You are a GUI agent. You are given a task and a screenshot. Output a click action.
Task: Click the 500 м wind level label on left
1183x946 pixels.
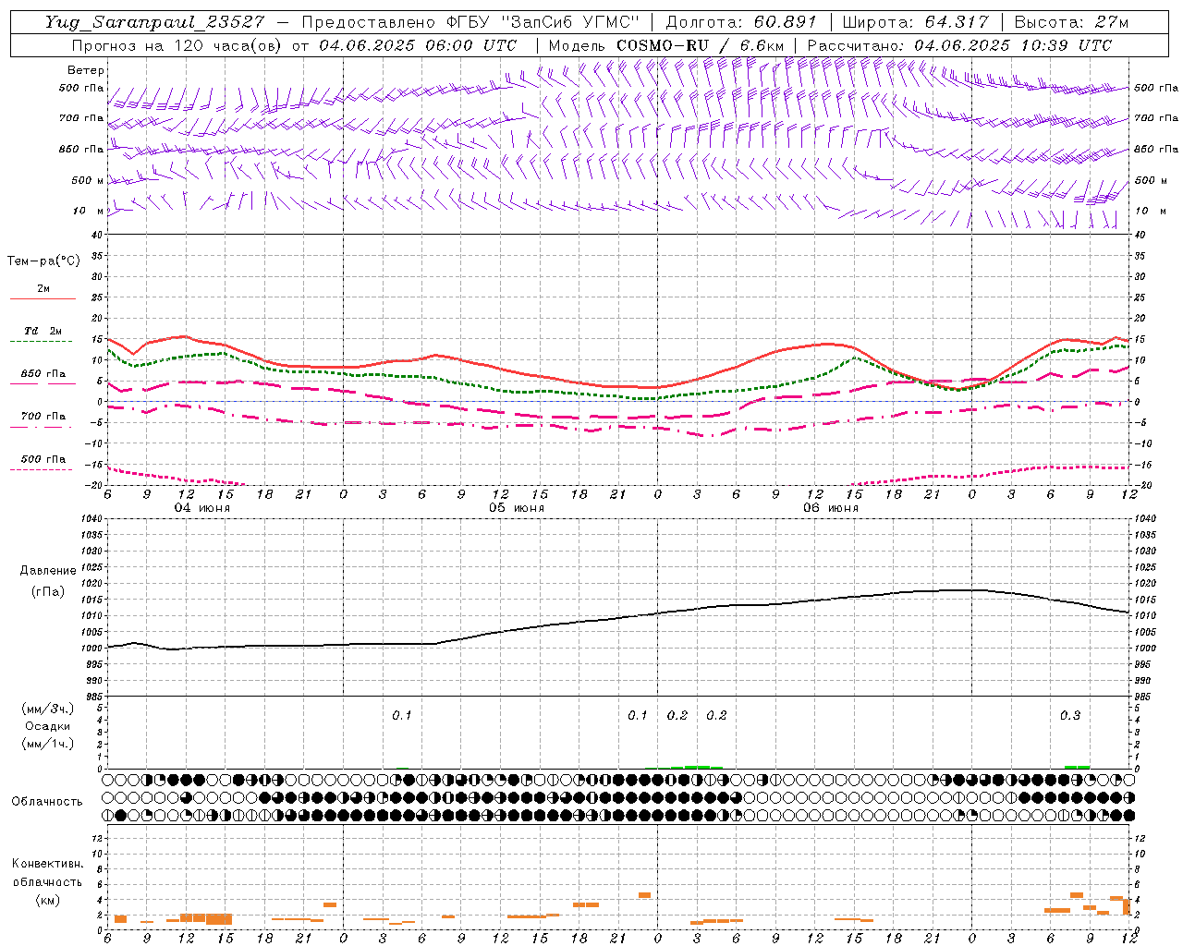[88, 180]
